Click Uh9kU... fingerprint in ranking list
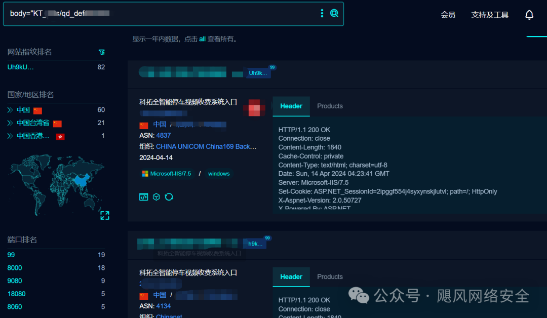The width and height of the screenshot is (547, 318). pos(21,67)
